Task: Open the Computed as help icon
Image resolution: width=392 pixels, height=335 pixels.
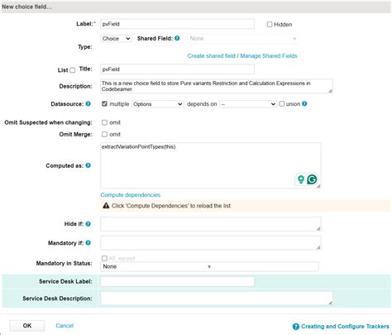Action: click(x=88, y=165)
